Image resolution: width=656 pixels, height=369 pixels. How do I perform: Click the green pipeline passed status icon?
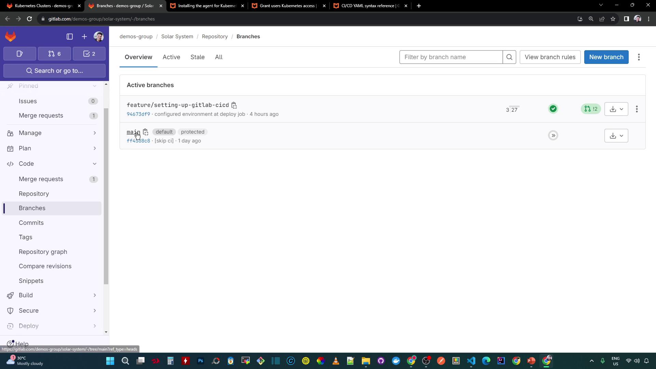pos(553,109)
